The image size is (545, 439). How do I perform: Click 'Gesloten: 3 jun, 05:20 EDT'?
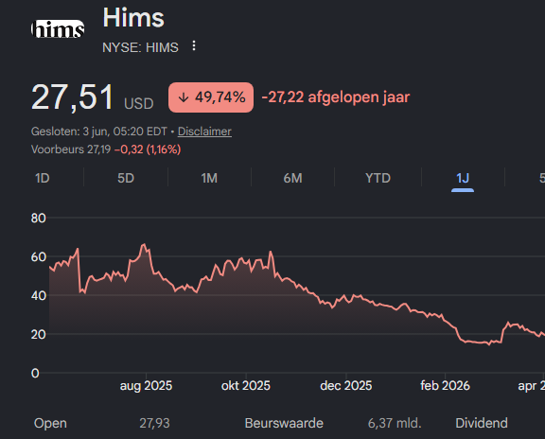[99, 132]
